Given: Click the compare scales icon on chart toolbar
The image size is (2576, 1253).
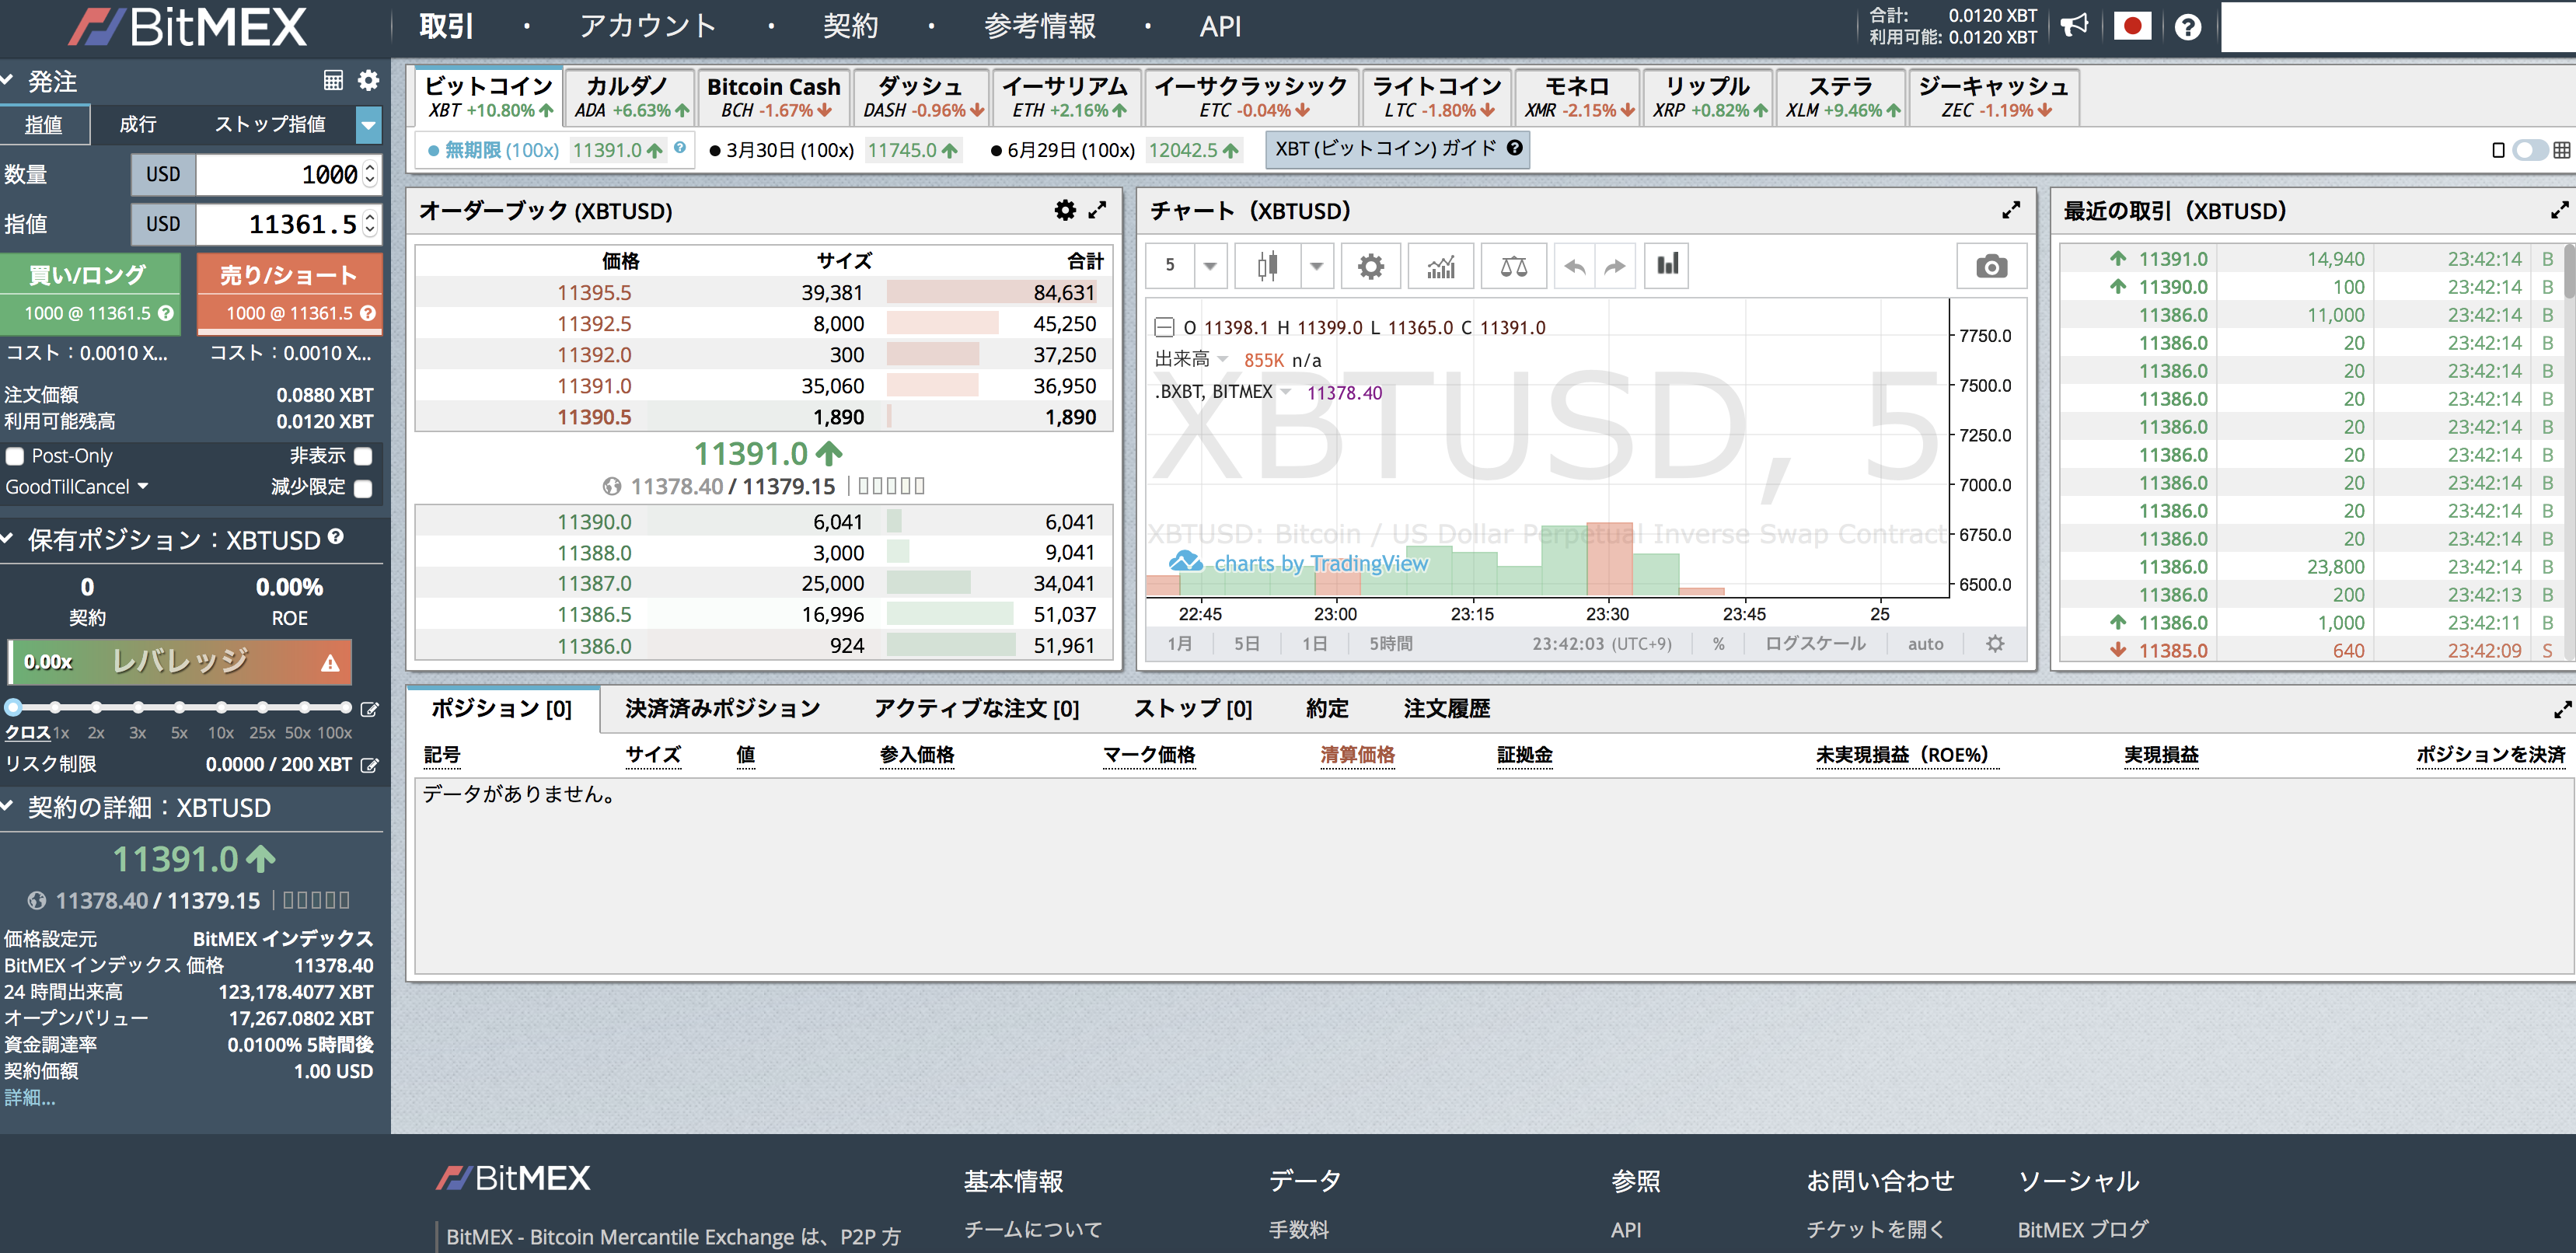Looking at the screenshot, I should pyautogui.click(x=1513, y=265).
